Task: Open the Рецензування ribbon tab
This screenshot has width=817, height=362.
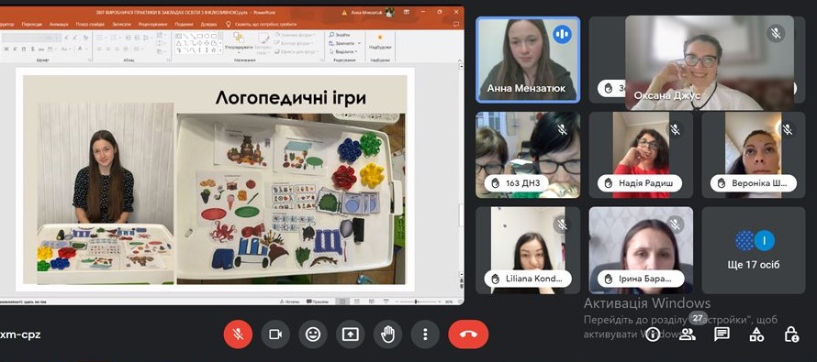Action: pos(153,24)
